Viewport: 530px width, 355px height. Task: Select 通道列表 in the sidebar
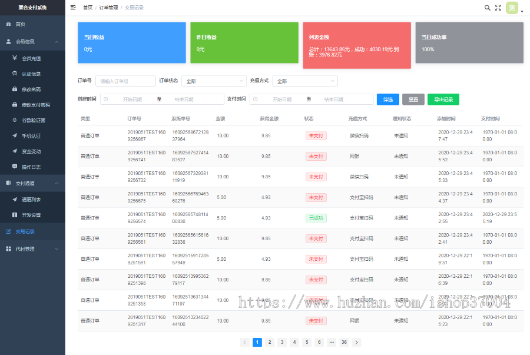coord(31,200)
